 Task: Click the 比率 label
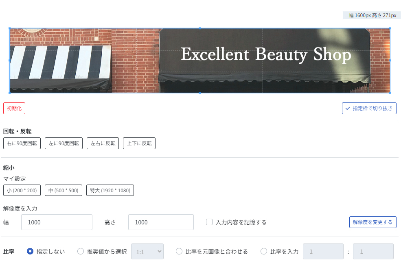point(9,252)
